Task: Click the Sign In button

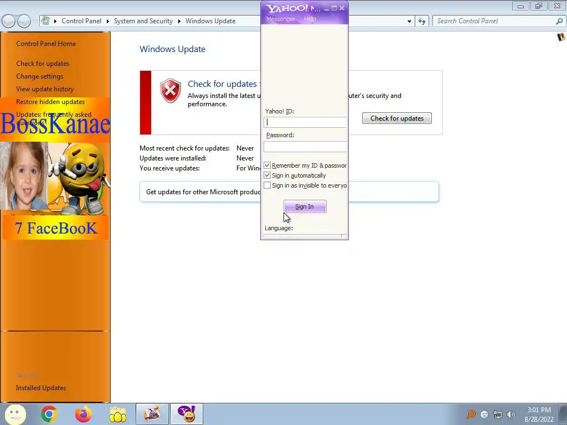Action: pyautogui.click(x=305, y=206)
